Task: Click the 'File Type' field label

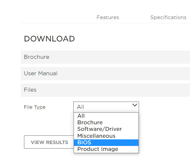Action: pyautogui.click(x=35, y=107)
